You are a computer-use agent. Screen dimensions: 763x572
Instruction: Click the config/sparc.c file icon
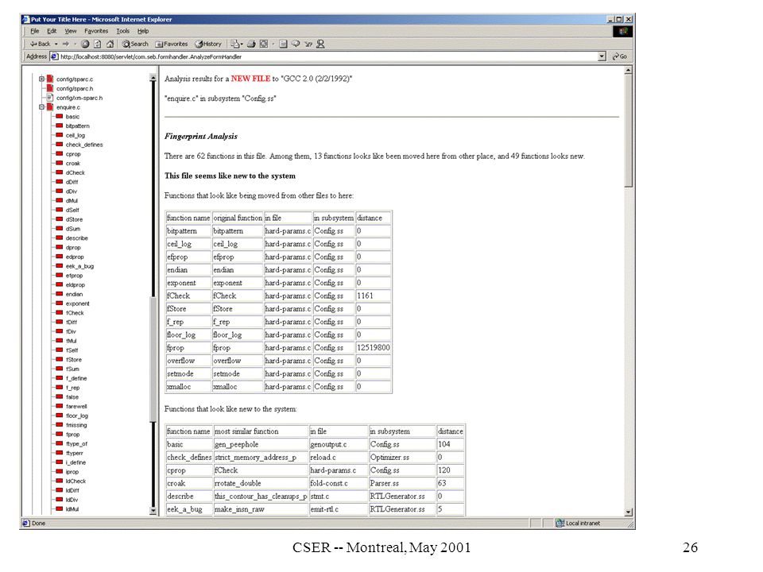(x=50, y=79)
